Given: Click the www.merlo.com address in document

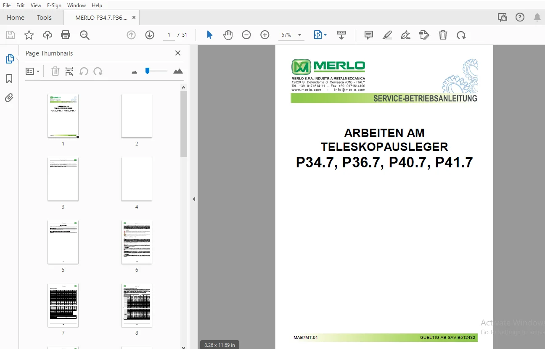Looking at the screenshot, I should click(x=306, y=90).
